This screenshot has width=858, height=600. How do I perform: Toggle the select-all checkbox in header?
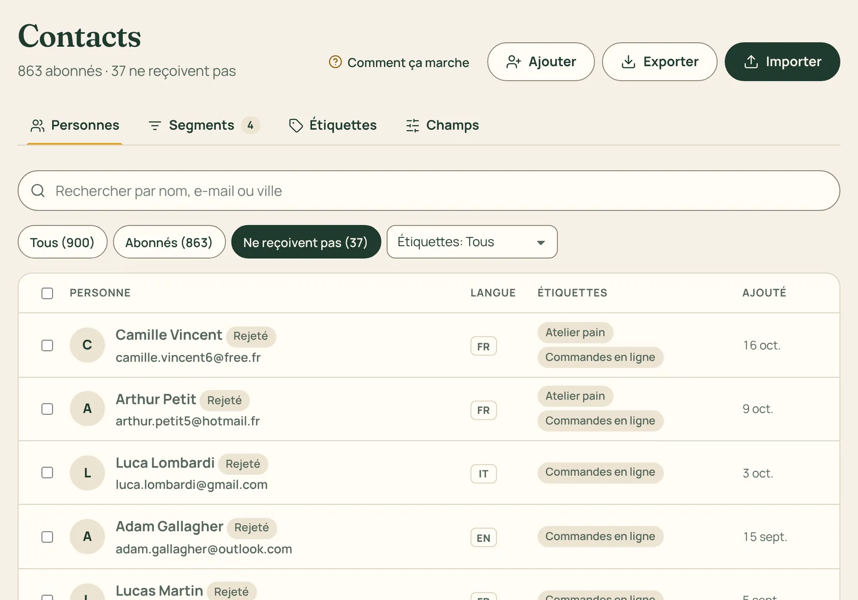tap(47, 293)
